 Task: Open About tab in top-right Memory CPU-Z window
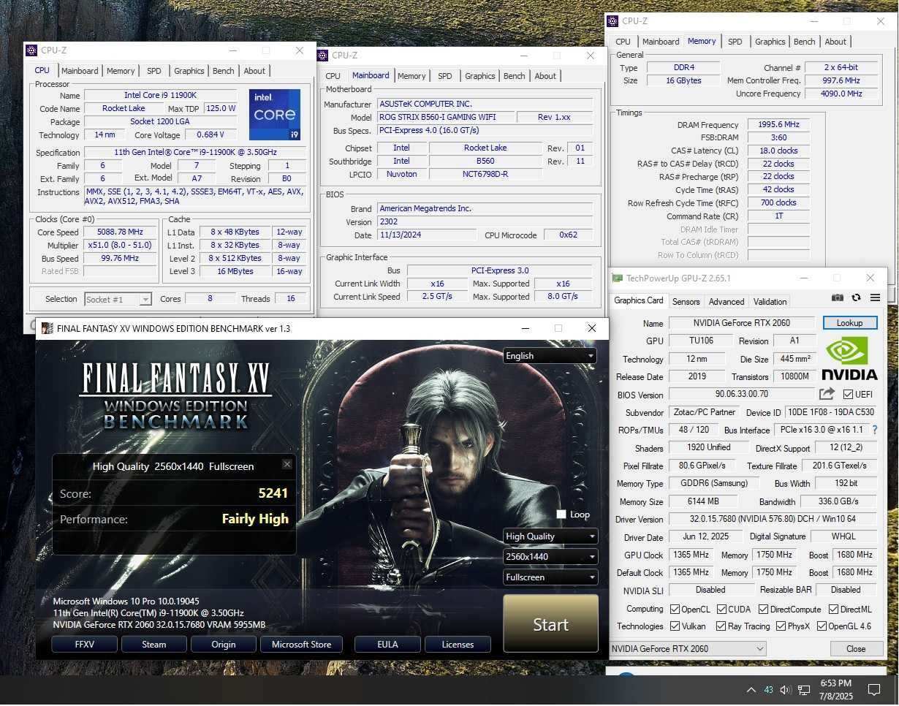pyautogui.click(x=835, y=42)
